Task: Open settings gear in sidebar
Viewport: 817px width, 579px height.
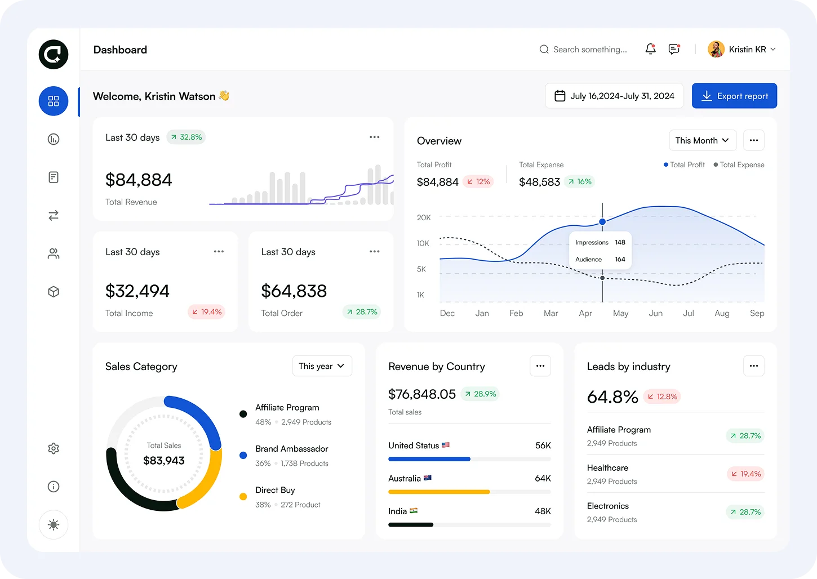Action: click(54, 448)
